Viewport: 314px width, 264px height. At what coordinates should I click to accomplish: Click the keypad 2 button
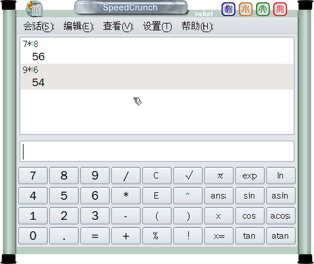[x=64, y=216]
